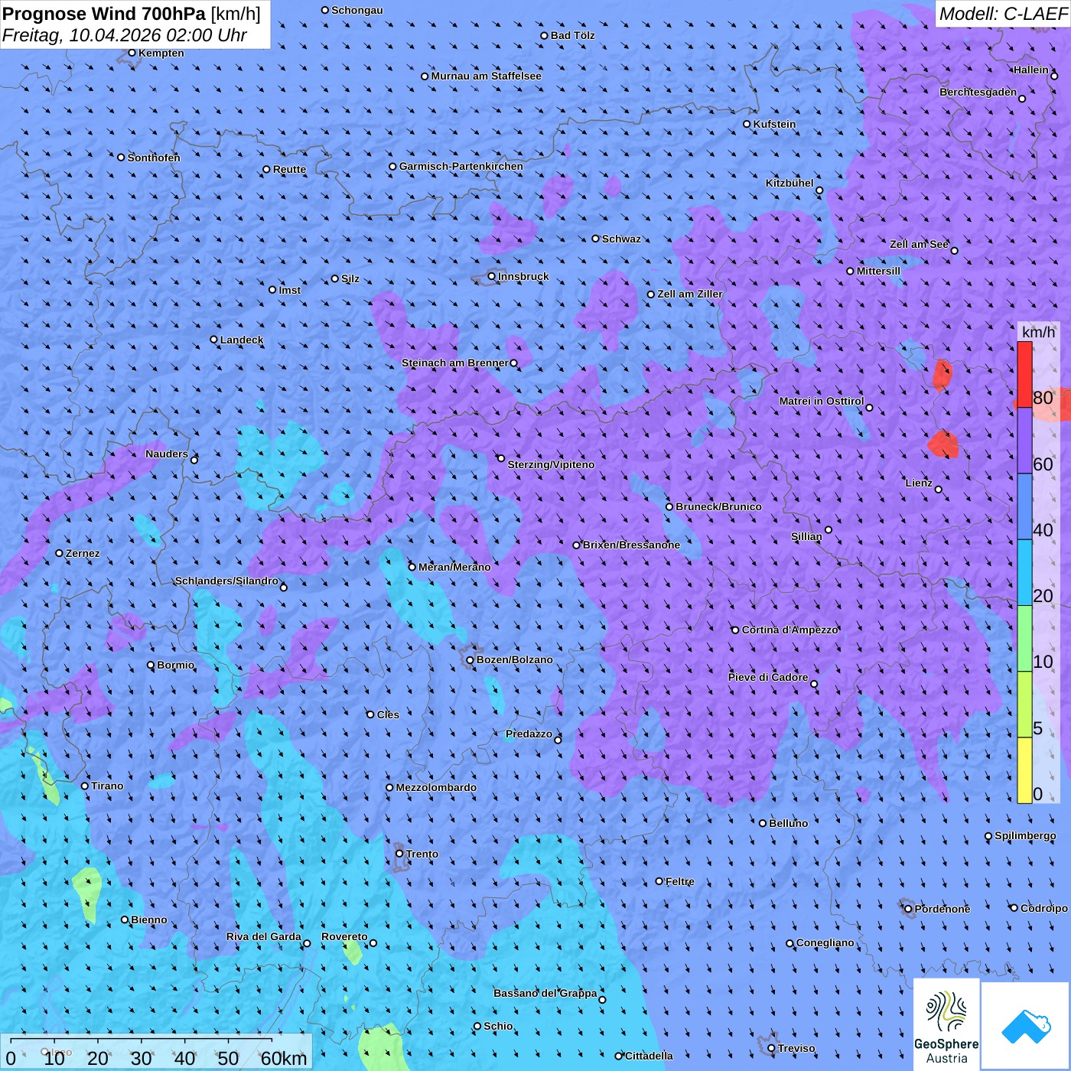1071x1071 pixels.
Task: Click the 'Tirano' label
Action: pyautogui.click(x=107, y=786)
